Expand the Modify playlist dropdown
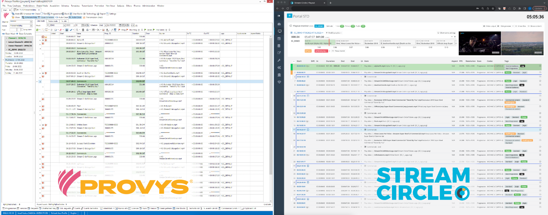This screenshot has width=548, height=215. coord(334,33)
